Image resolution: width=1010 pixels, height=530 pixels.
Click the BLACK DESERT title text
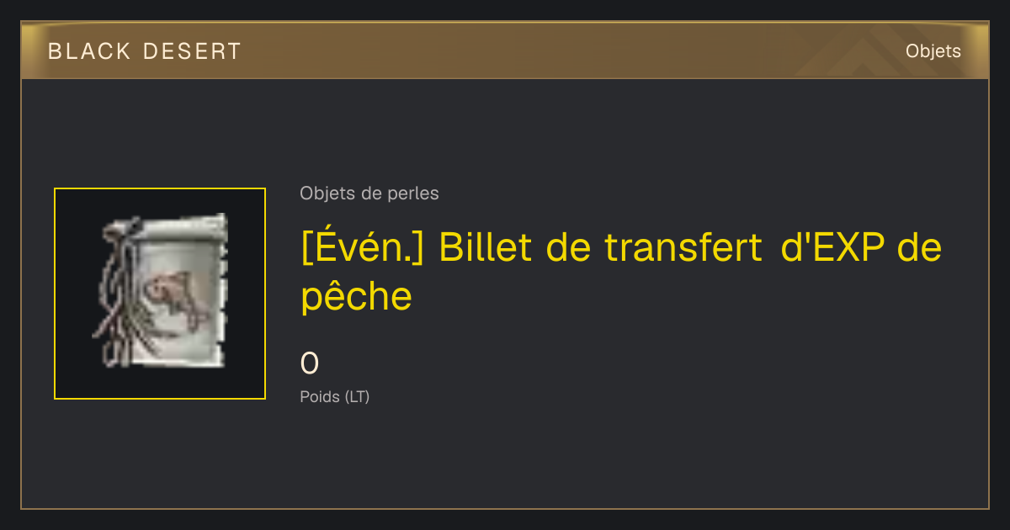coord(145,51)
